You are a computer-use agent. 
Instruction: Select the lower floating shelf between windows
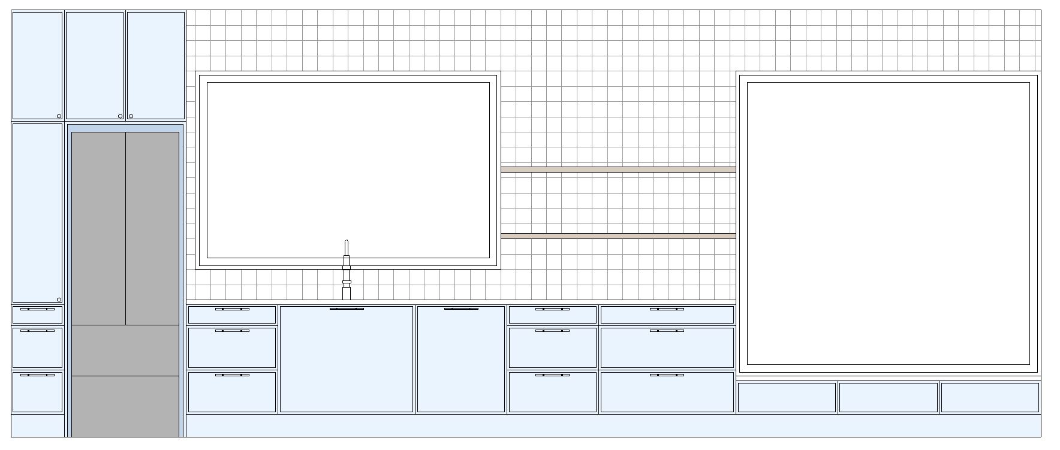pyautogui.click(x=618, y=236)
